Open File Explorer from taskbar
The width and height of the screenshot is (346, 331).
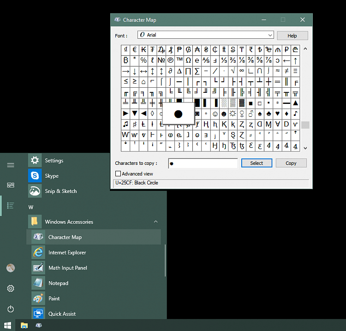tap(24, 325)
